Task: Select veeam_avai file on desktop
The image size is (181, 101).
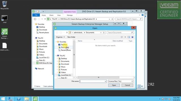Action: pos(5,47)
